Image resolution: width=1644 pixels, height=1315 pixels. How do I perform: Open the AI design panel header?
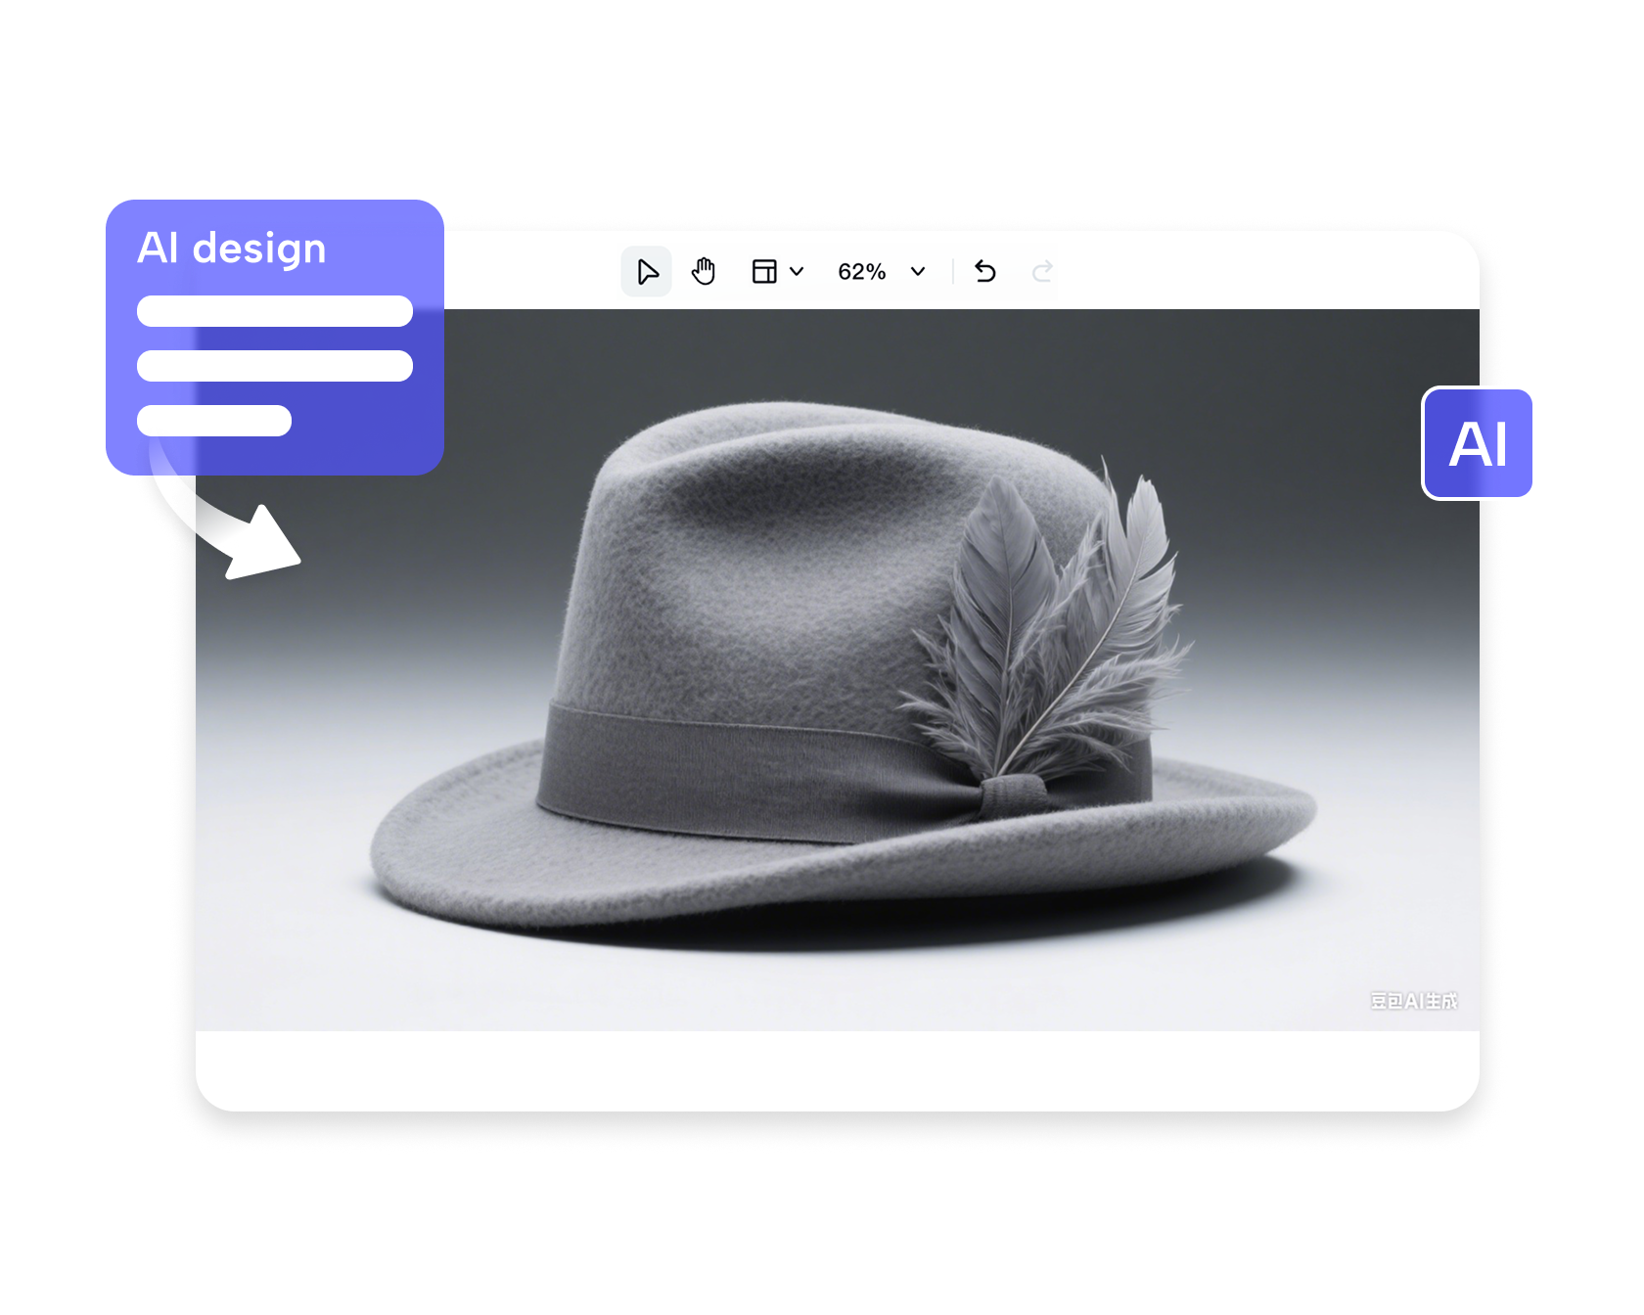(x=232, y=249)
